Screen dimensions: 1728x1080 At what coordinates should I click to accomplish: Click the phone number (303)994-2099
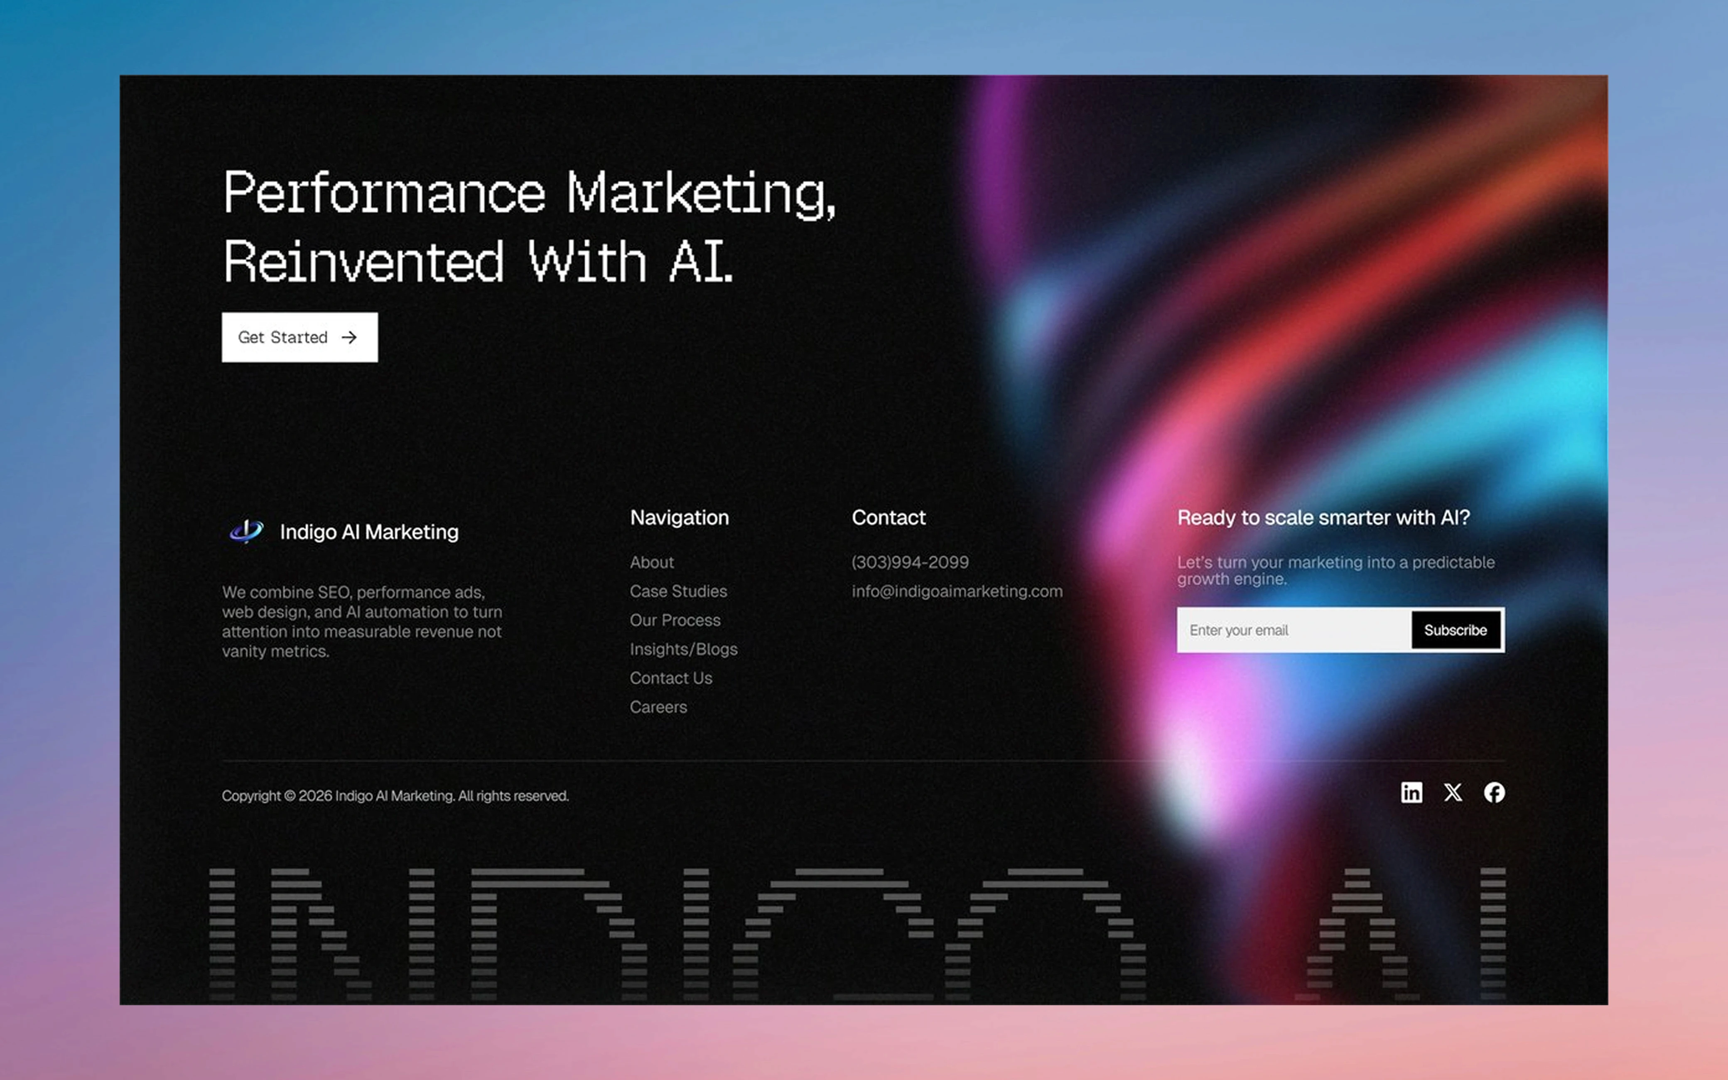click(910, 562)
